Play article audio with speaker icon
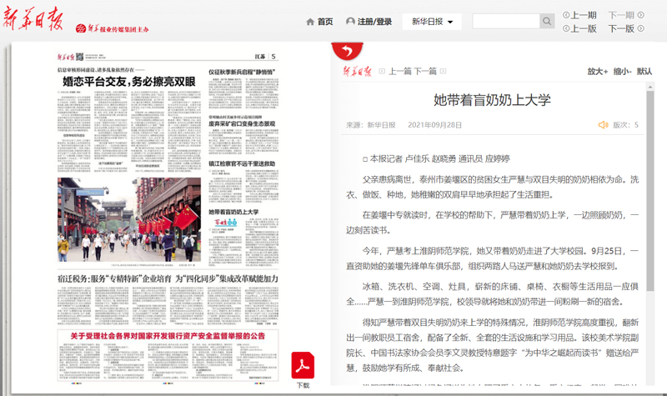 click(603, 125)
